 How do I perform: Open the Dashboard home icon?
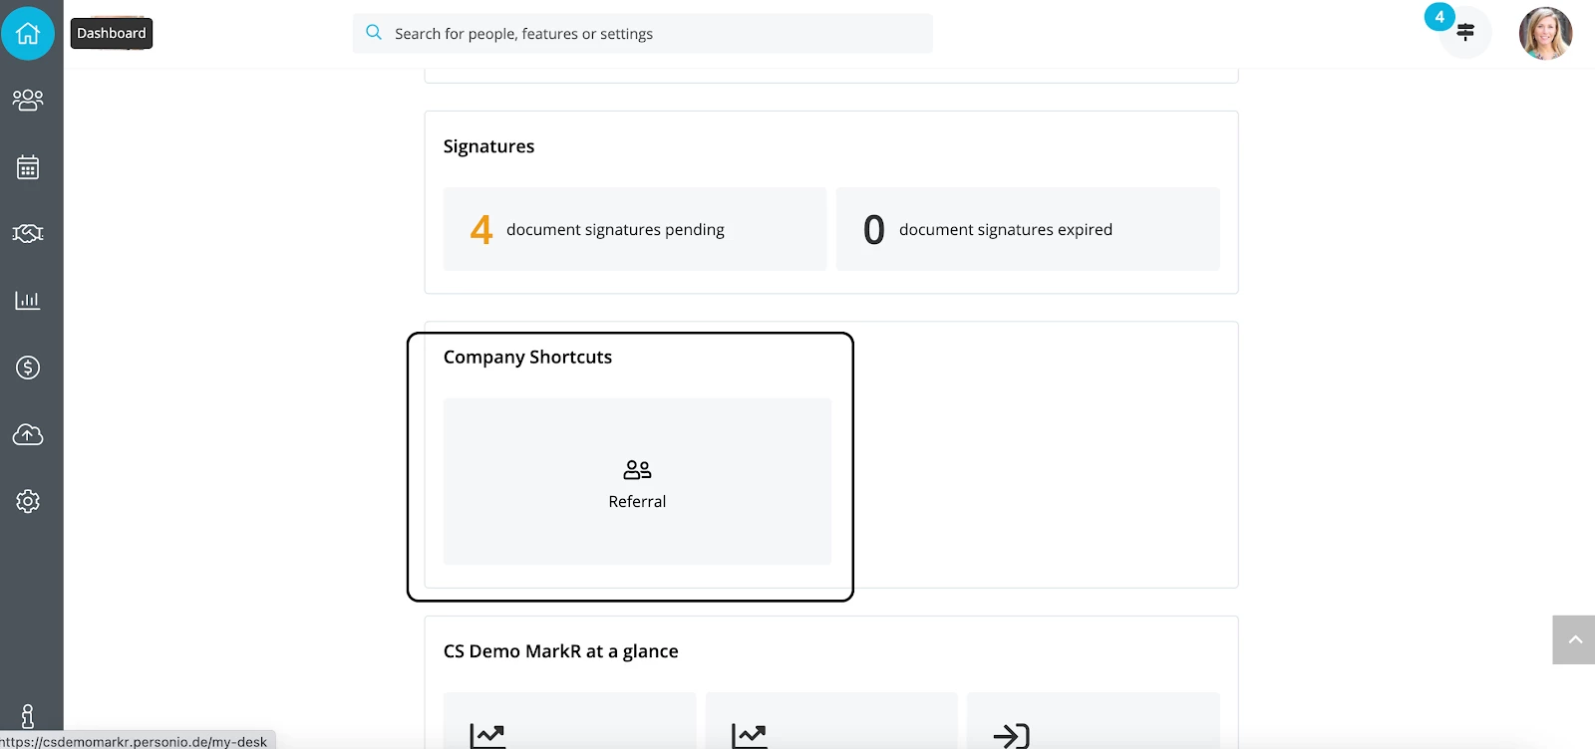pyautogui.click(x=28, y=33)
